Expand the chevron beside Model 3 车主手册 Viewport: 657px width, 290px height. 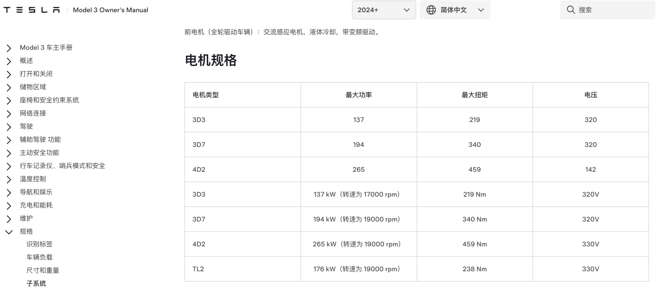(9, 48)
